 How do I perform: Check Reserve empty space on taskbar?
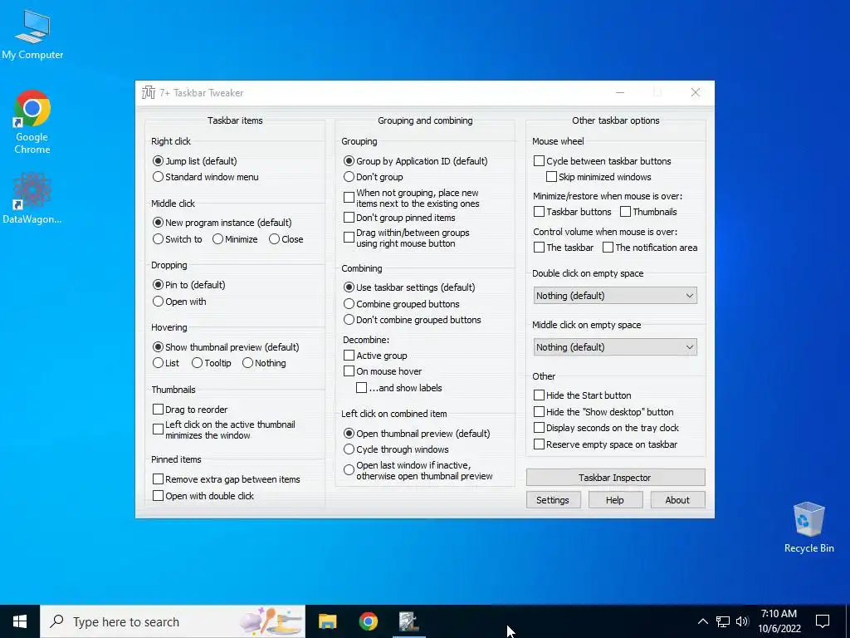coord(606,445)
